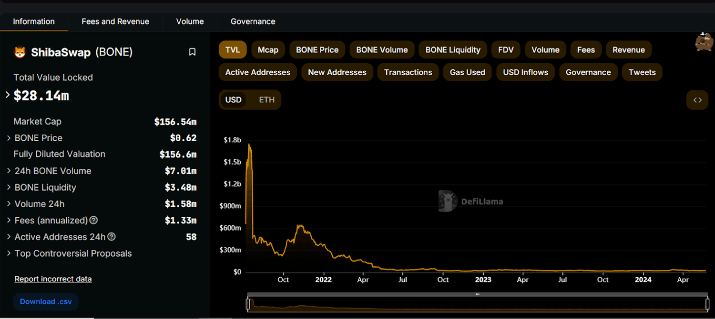
Task: Expand the Fees (annualized) row
Action: [x=9, y=220]
